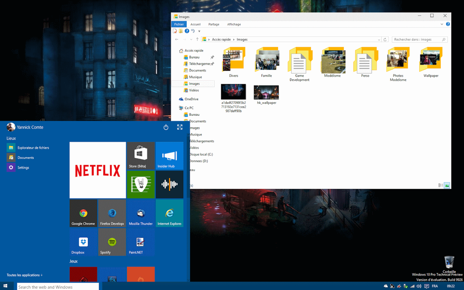Select the Game Development folder
464x290 pixels.
[x=300, y=65]
